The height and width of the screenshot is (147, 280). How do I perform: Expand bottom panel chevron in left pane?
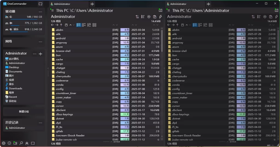(x=112, y=142)
